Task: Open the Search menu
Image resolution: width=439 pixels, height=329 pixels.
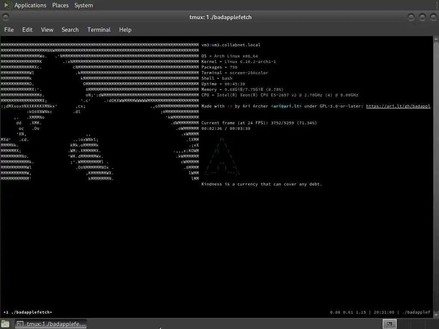Action: (70, 30)
